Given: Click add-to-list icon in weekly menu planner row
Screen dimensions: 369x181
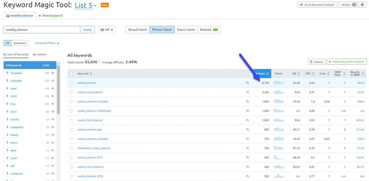Looking at the screenshot, I should (247, 167).
